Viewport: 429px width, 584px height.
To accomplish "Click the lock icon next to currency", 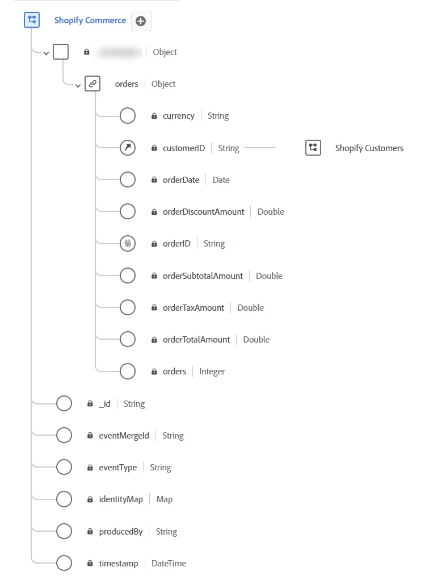I will (154, 116).
